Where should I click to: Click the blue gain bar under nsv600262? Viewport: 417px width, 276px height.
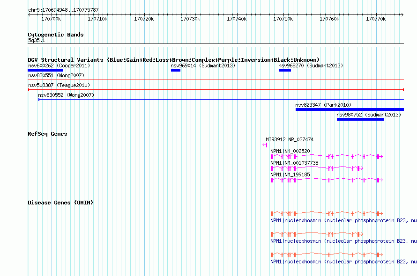click(45, 70)
